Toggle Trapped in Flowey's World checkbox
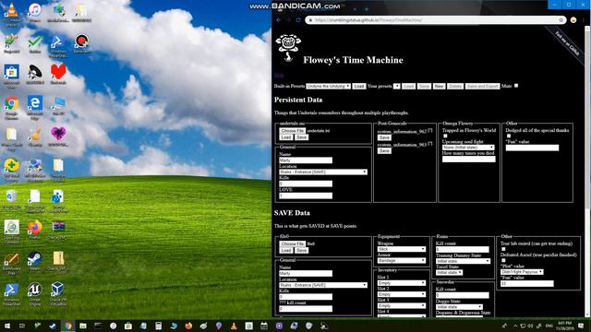591x332 pixels. 445,136
